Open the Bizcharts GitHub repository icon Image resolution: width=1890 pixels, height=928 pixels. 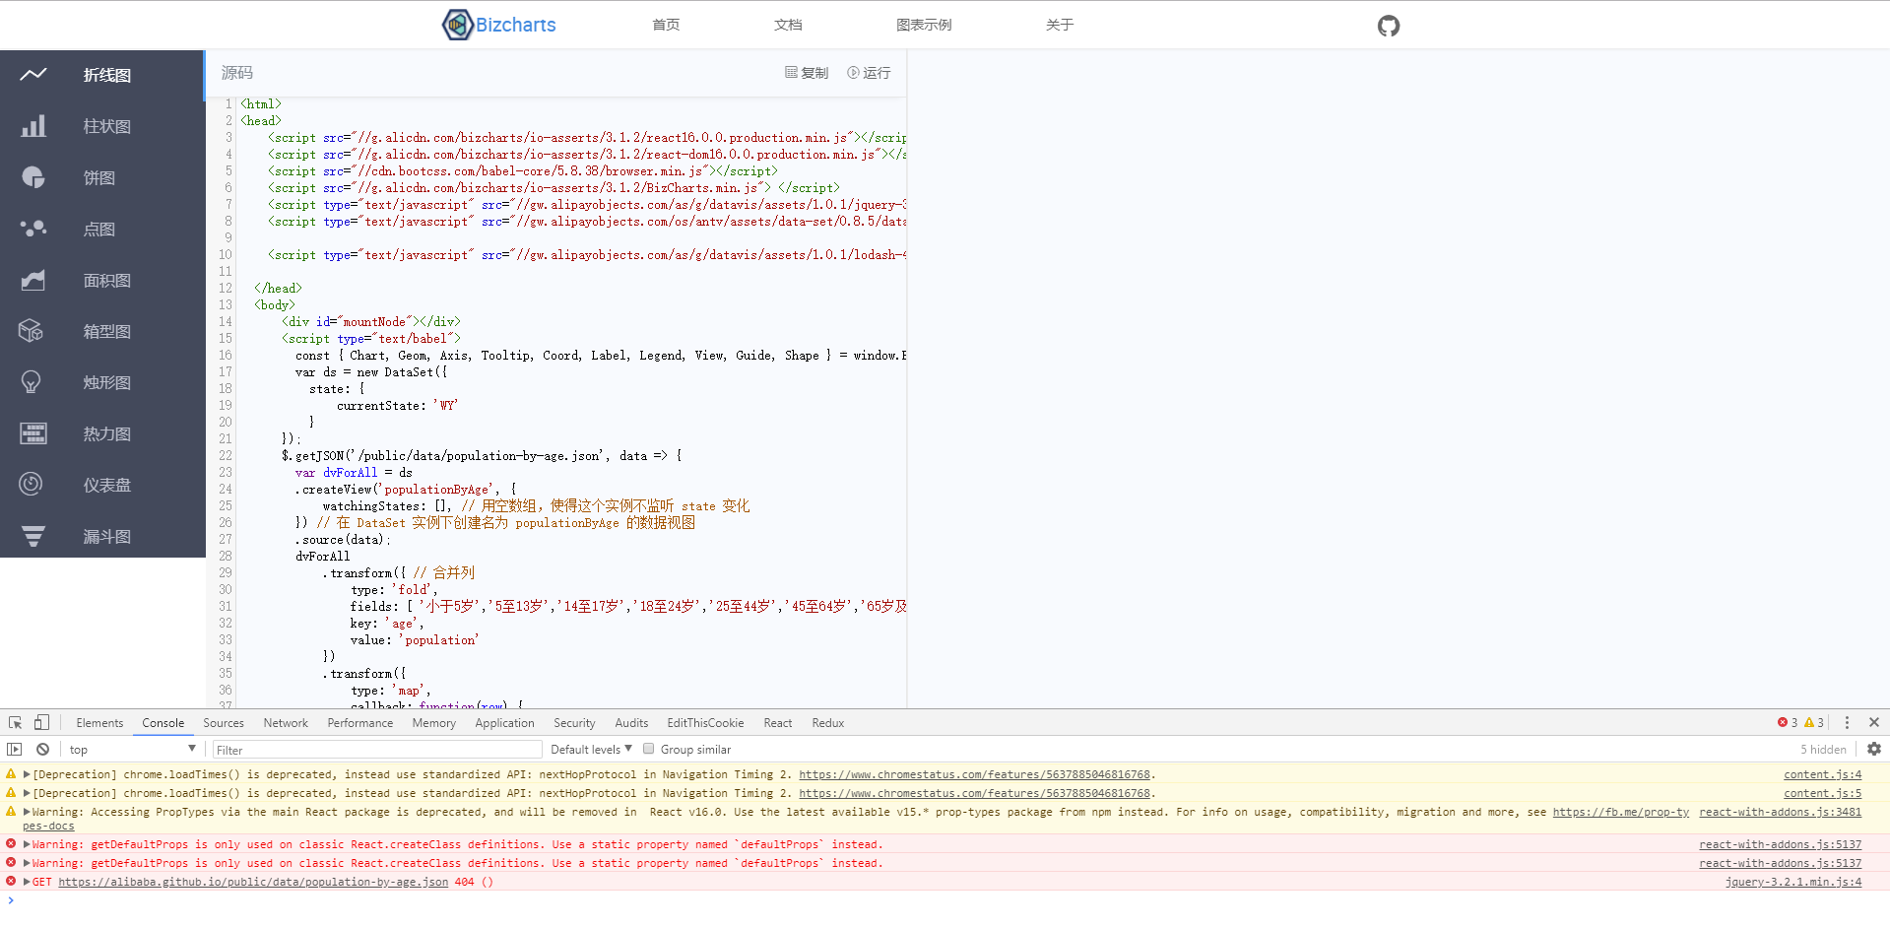1388,26
